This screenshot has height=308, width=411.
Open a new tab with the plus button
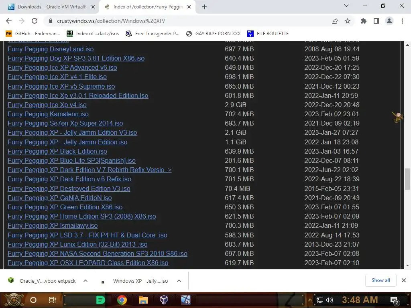204,7
